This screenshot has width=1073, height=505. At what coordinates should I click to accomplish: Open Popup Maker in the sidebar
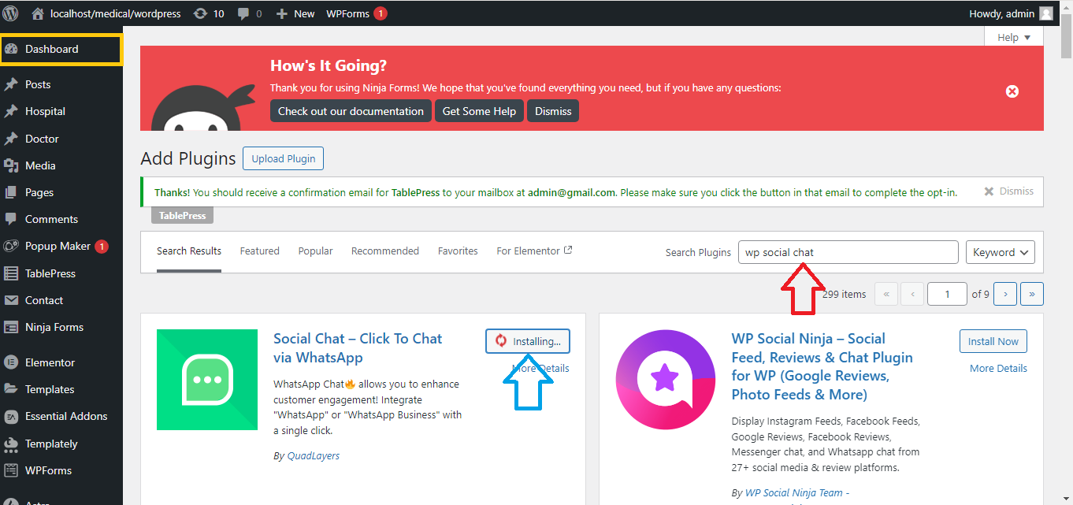[58, 246]
